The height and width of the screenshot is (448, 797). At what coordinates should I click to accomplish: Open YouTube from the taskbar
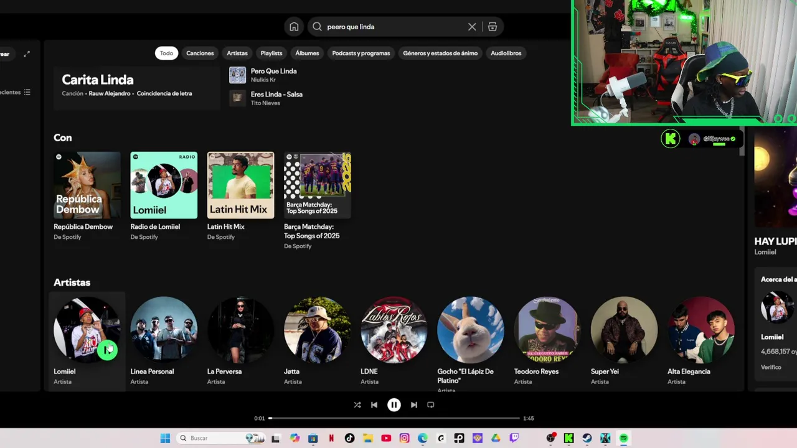(386, 438)
